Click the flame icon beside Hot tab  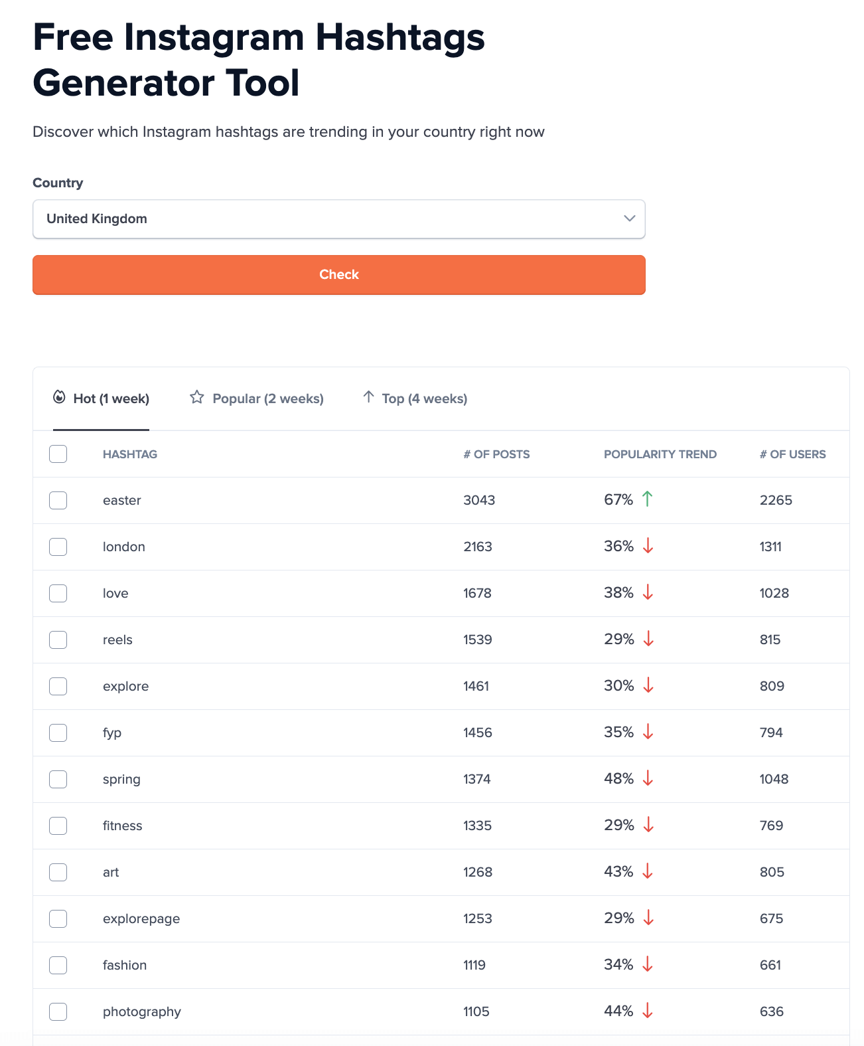[x=60, y=397]
